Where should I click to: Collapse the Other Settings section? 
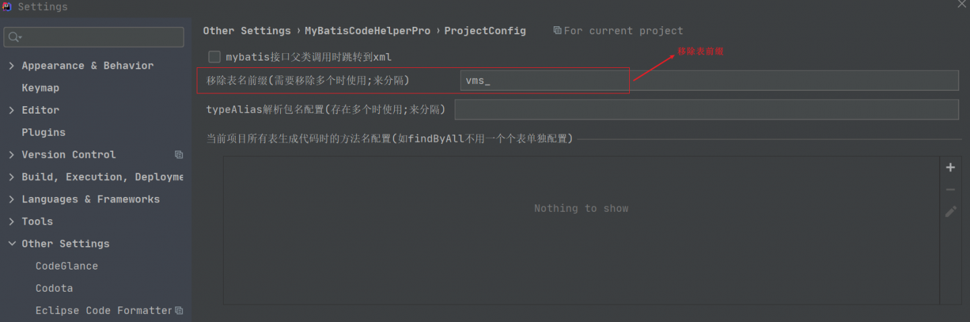pyautogui.click(x=11, y=243)
